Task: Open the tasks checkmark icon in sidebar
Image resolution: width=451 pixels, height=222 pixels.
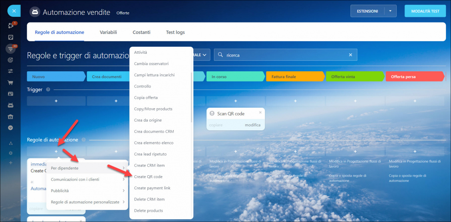Action: point(11,37)
